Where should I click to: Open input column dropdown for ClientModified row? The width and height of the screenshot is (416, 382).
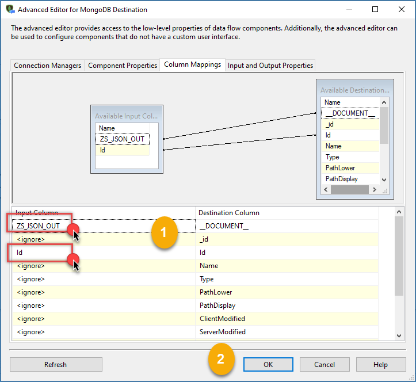[x=104, y=319]
